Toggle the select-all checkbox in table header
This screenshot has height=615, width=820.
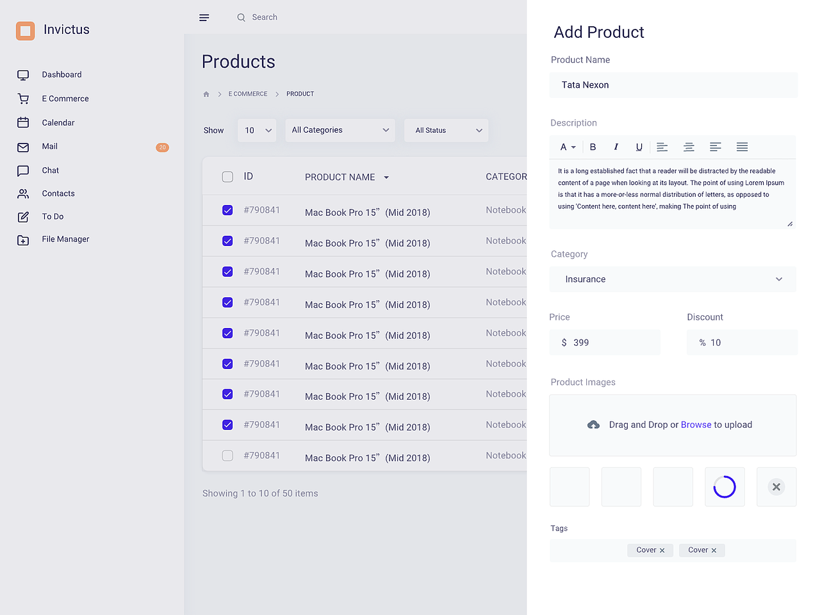(x=227, y=177)
